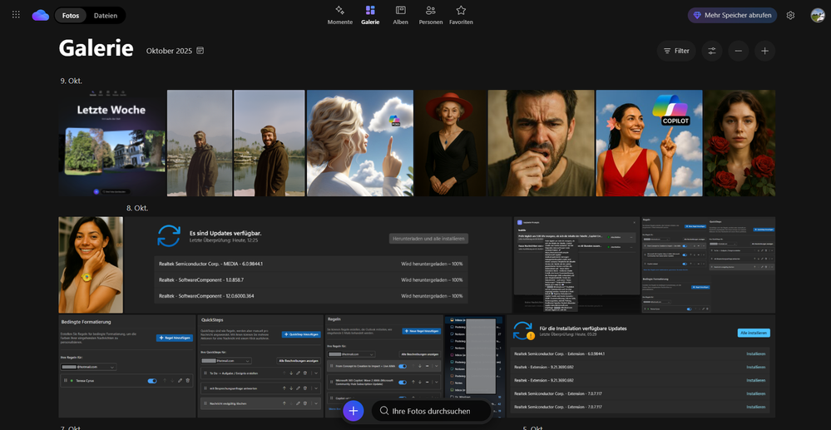
Task: Switch to the Personen tab
Action: click(430, 15)
